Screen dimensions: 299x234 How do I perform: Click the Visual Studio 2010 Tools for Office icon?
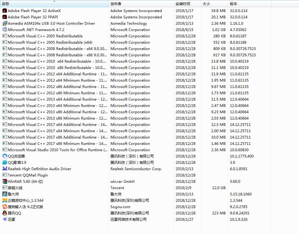click(5, 150)
